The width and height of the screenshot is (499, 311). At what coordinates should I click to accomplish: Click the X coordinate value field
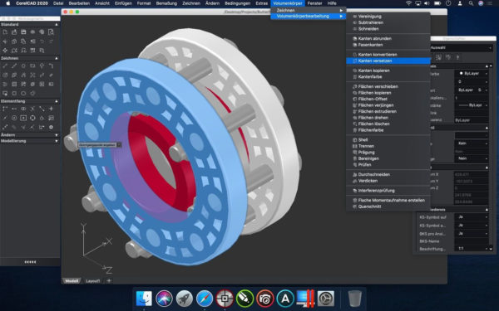pos(472,174)
